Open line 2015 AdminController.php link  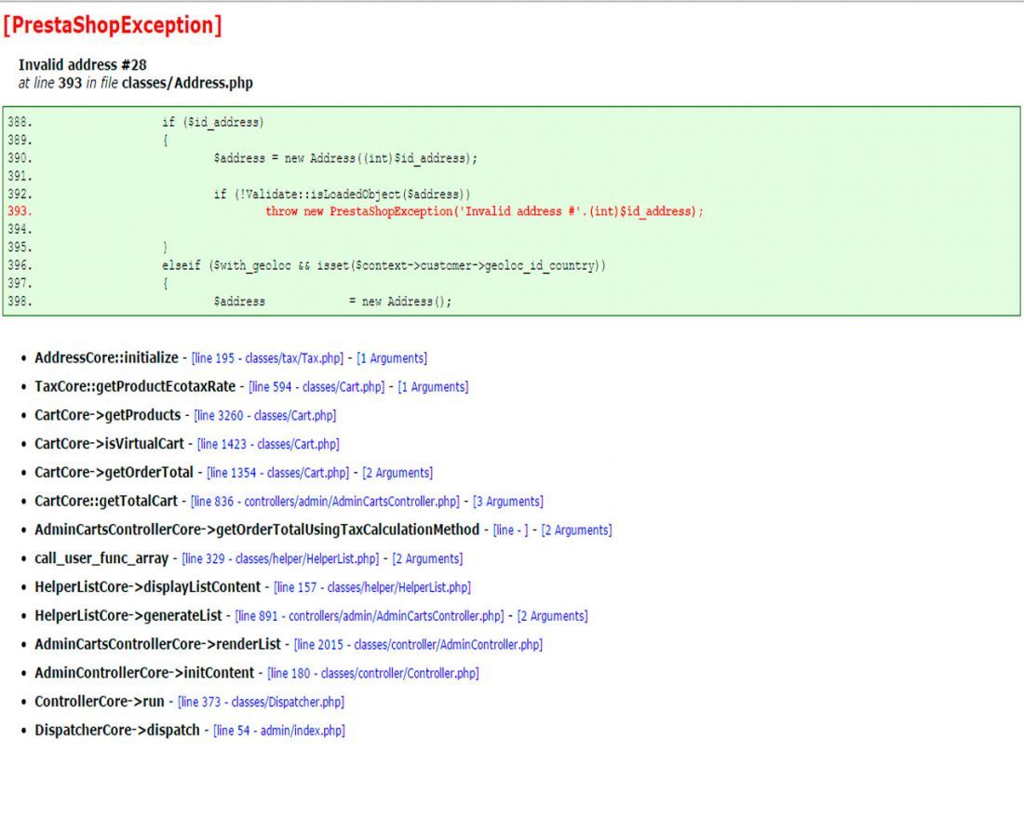[x=419, y=645]
